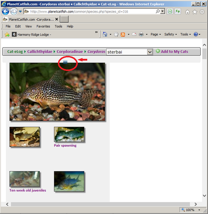Click the Cat-eLog breadcrumb link

pos(15,52)
